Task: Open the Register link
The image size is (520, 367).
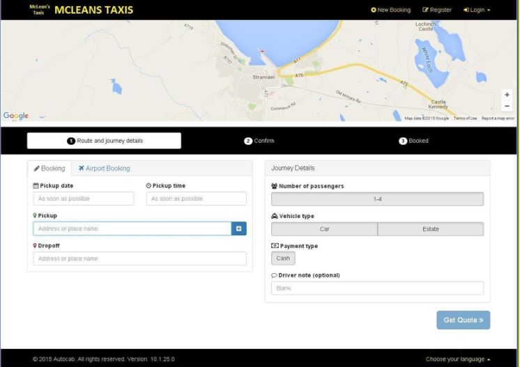Action: (437, 10)
